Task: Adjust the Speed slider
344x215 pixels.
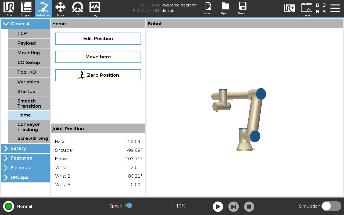Action: [129, 206]
